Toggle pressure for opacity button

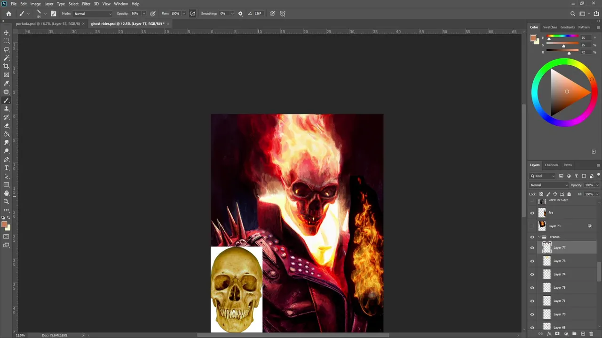(x=153, y=14)
